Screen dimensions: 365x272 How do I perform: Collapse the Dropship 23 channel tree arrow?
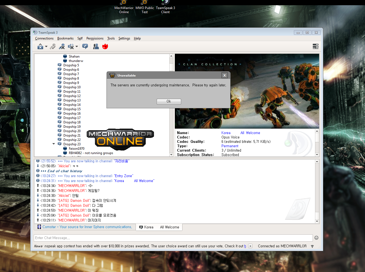tap(54, 144)
